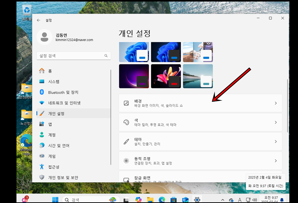Click the 계정 person icon
This screenshot has width=298, height=203.
click(42, 135)
